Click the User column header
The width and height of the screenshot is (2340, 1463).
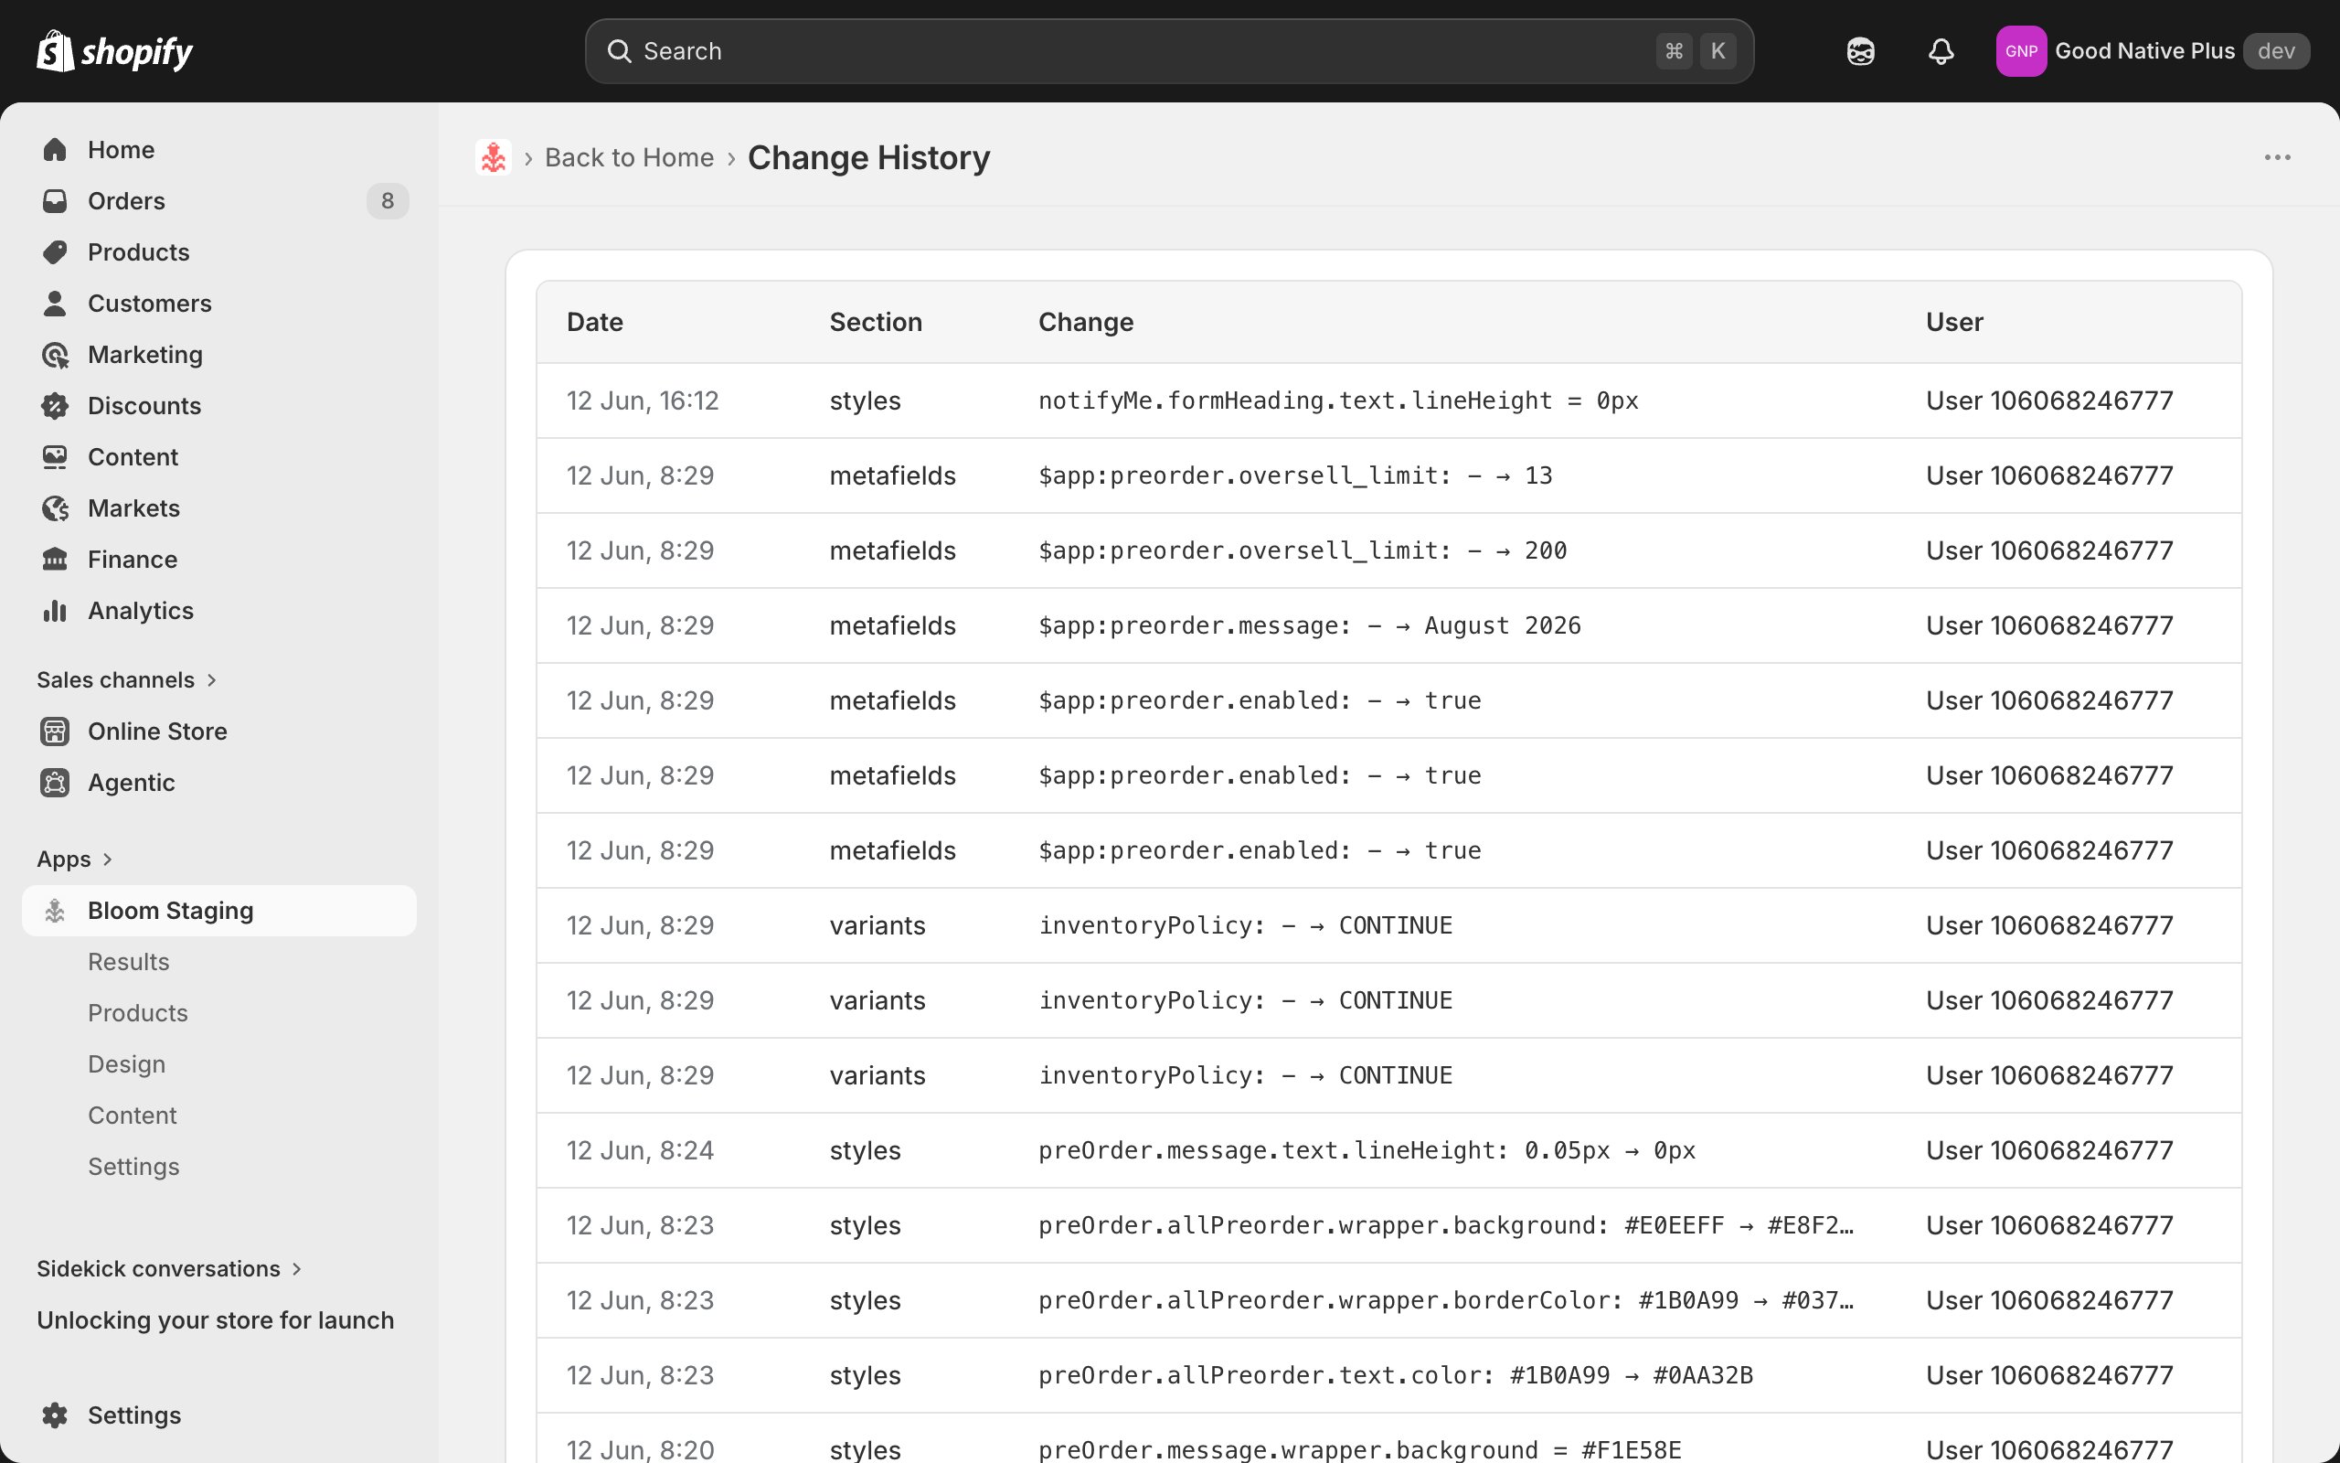(x=1954, y=322)
